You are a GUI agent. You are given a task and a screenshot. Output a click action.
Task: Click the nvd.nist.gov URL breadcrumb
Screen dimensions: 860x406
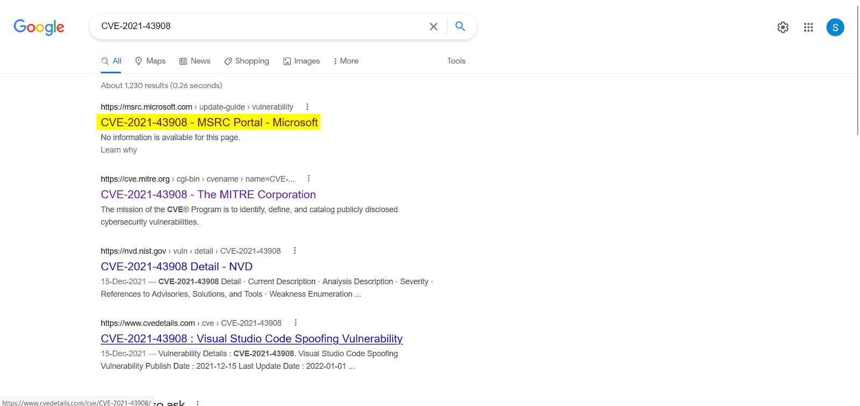click(190, 251)
